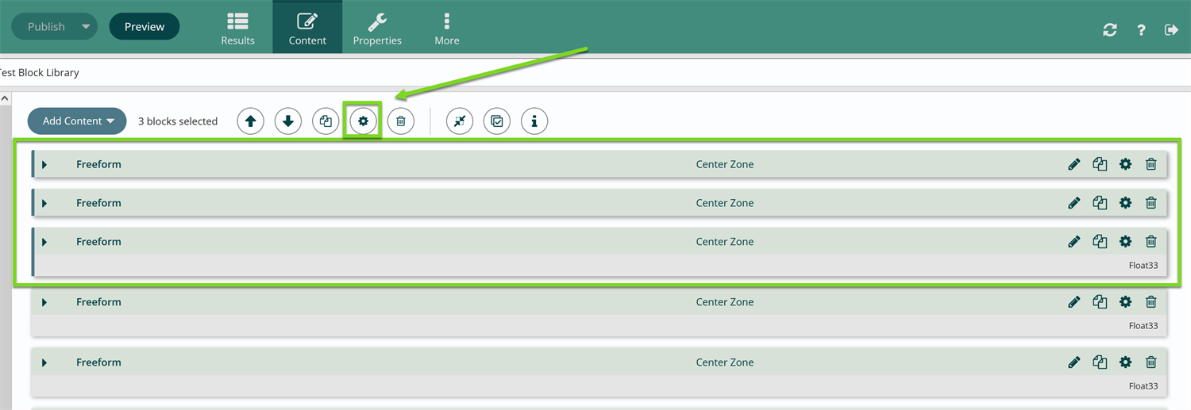
Task: Open the fourth Freeform block's gear settings
Action: coord(1125,302)
